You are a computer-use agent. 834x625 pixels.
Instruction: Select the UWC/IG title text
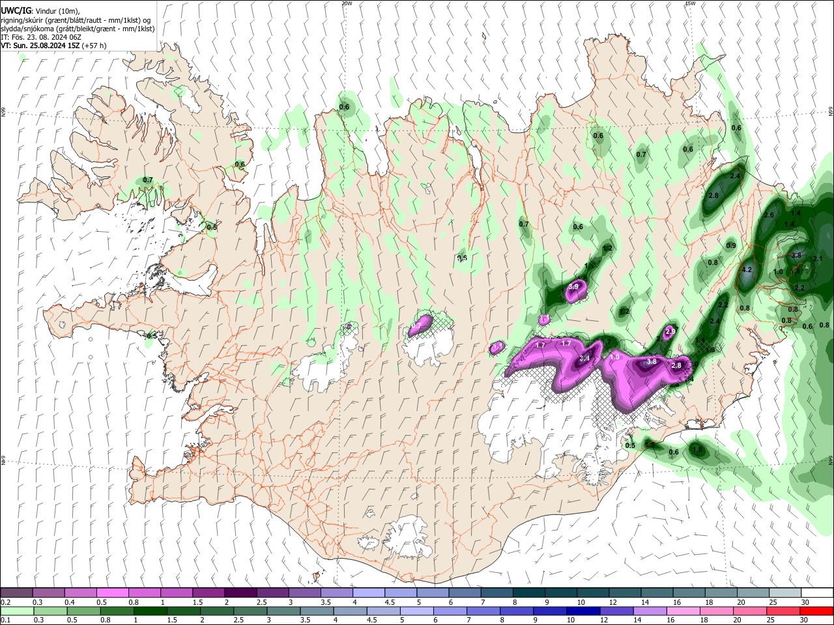(15, 10)
